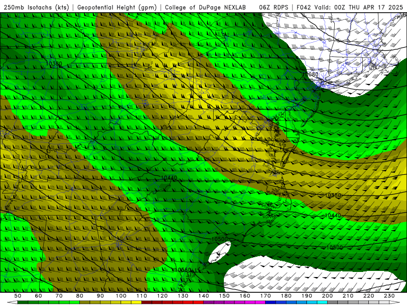Click the "College of DuPage NEXLAB" label
407x305 pixels.
pyautogui.click(x=206, y=7)
